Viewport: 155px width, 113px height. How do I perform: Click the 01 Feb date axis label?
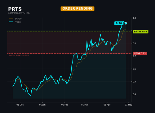64,105
